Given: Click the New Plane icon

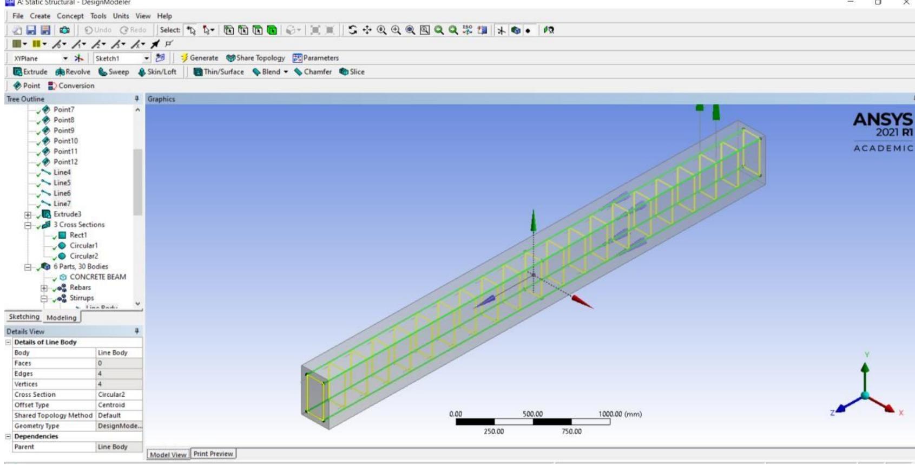Looking at the screenshot, I should (x=79, y=58).
